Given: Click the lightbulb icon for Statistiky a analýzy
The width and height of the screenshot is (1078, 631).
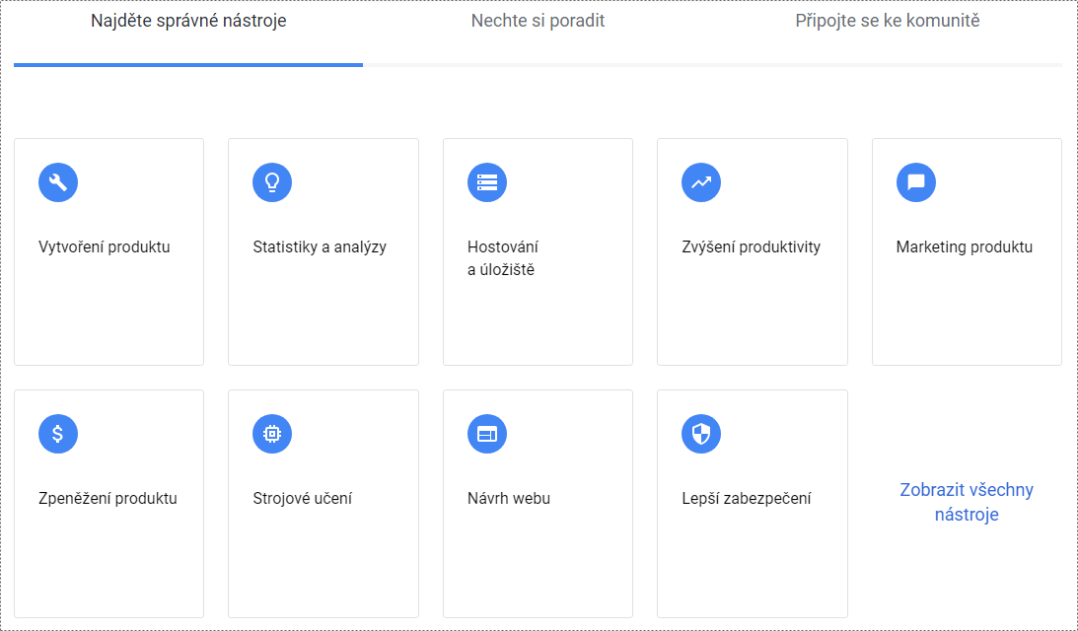Looking at the screenshot, I should tap(272, 182).
